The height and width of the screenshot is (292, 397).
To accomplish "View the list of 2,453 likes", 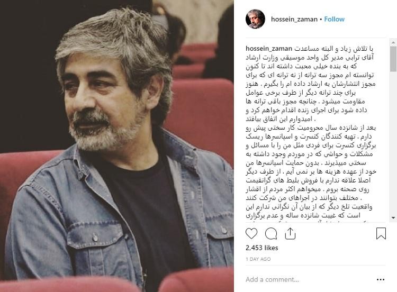I will point(262,248).
